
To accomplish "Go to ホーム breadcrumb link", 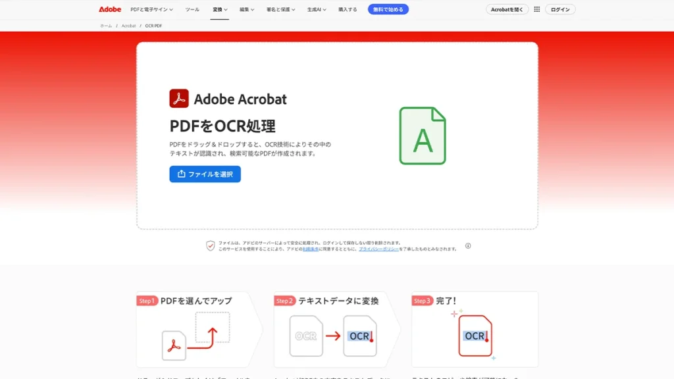I will (106, 26).
